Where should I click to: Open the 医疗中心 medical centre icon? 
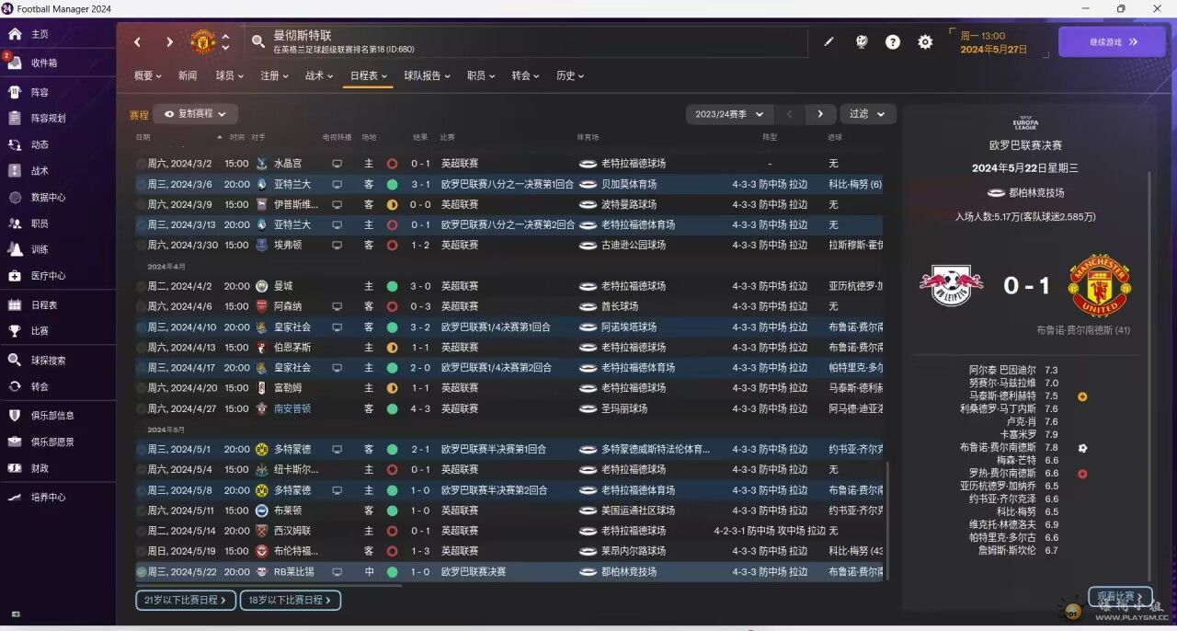15,276
